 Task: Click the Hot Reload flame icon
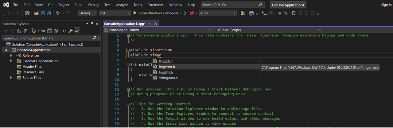click(192, 13)
